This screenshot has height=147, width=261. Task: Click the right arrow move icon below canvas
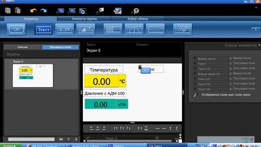point(158,128)
